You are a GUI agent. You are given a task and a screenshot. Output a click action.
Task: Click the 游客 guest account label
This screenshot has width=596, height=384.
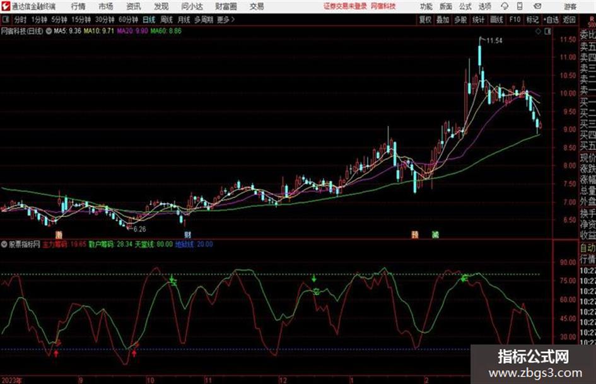pyautogui.click(x=570, y=6)
